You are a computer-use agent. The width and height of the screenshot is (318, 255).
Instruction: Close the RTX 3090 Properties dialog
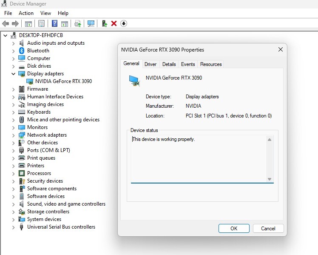click(281, 49)
